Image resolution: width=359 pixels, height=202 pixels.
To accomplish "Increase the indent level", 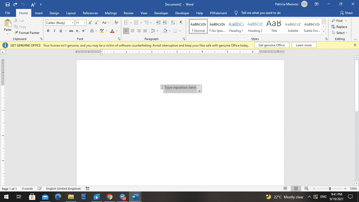I will tap(164, 23).
